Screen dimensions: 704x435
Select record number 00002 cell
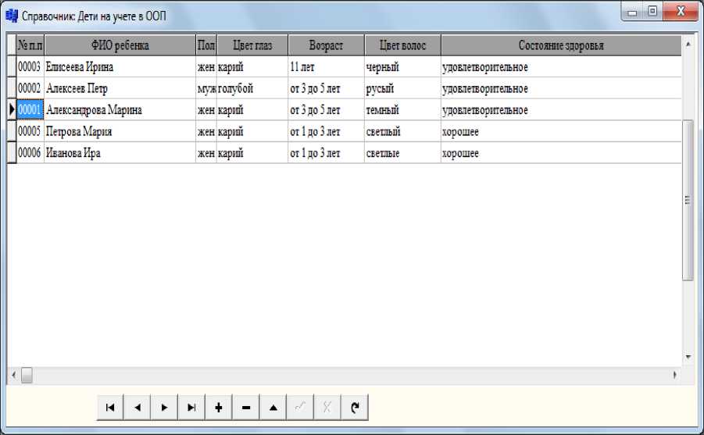coord(30,88)
